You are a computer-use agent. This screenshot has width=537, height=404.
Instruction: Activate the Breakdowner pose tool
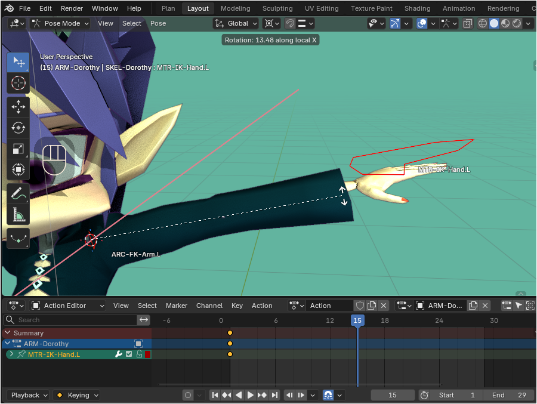tap(18, 238)
